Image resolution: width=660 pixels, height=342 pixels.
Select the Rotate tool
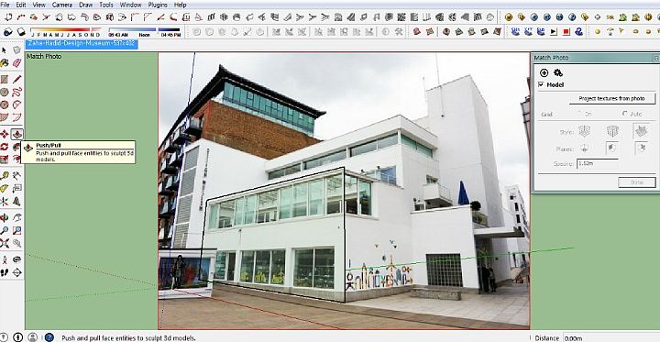click(5, 147)
